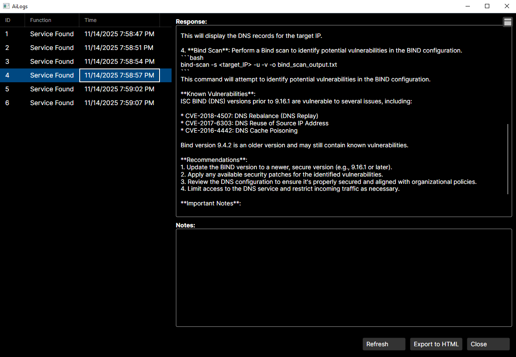Close the window with the title bar X
Viewport: 516px width, 357px height.
pyautogui.click(x=507, y=6)
